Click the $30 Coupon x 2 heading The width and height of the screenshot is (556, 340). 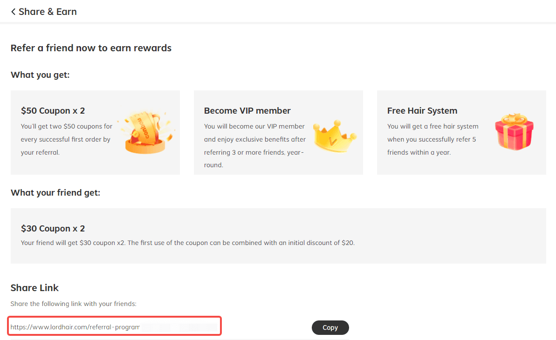(x=53, y=228)
